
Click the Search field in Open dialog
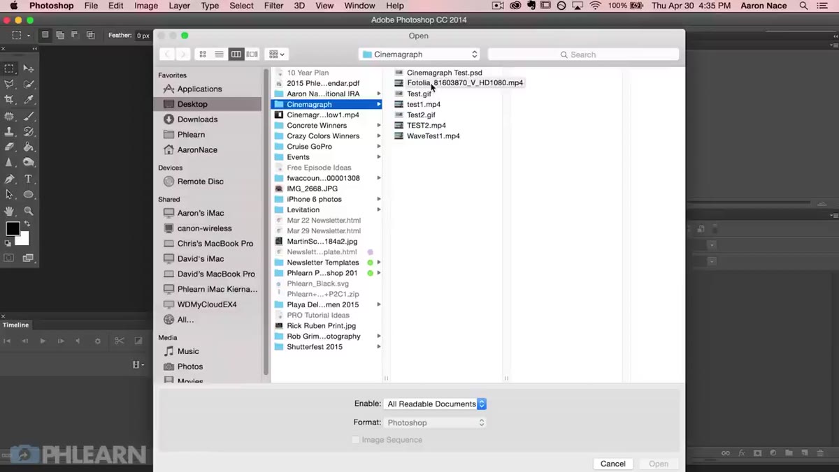[x=583, y=54]
